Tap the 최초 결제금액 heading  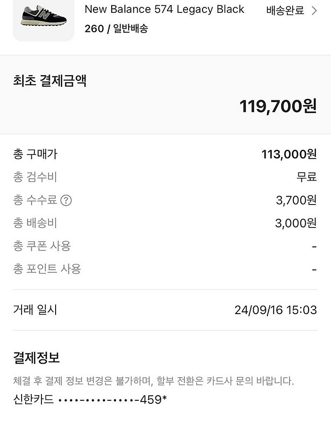pyautogui.click(x=50, y=81)
